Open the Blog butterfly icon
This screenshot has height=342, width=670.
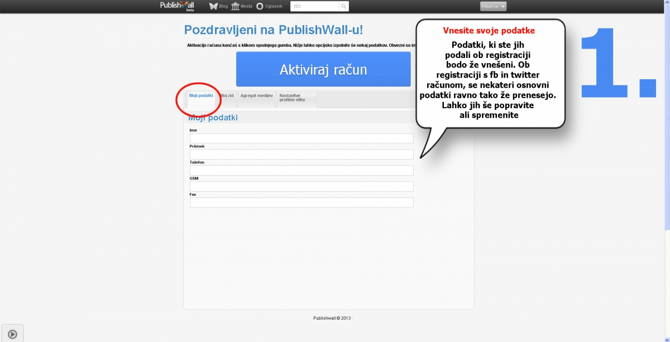pyautogui.click(x=213, y=6)
